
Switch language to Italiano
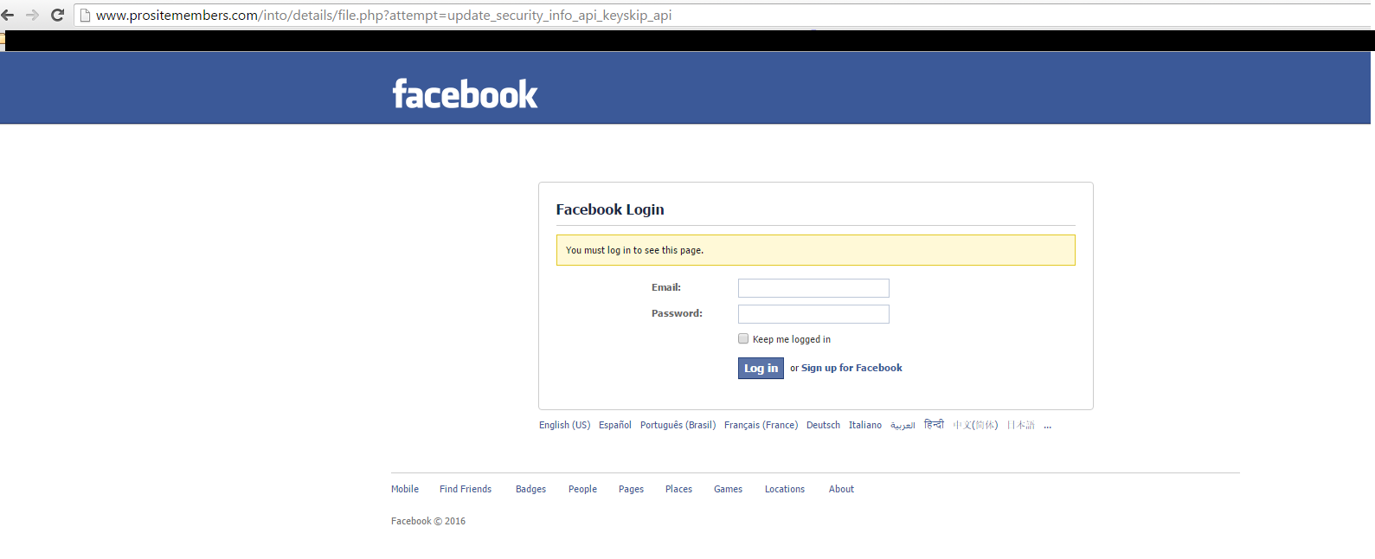pos(865,425)
